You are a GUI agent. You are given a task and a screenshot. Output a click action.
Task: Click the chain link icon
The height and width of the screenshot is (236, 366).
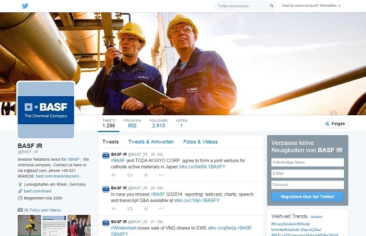[20, 191]
